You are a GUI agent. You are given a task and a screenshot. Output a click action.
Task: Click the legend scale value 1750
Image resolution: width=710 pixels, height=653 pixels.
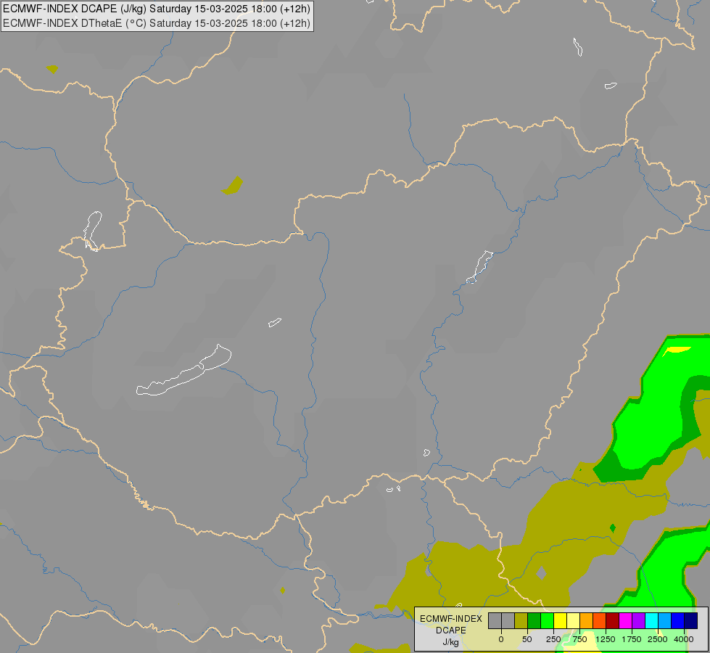click(x=632, y=639)
